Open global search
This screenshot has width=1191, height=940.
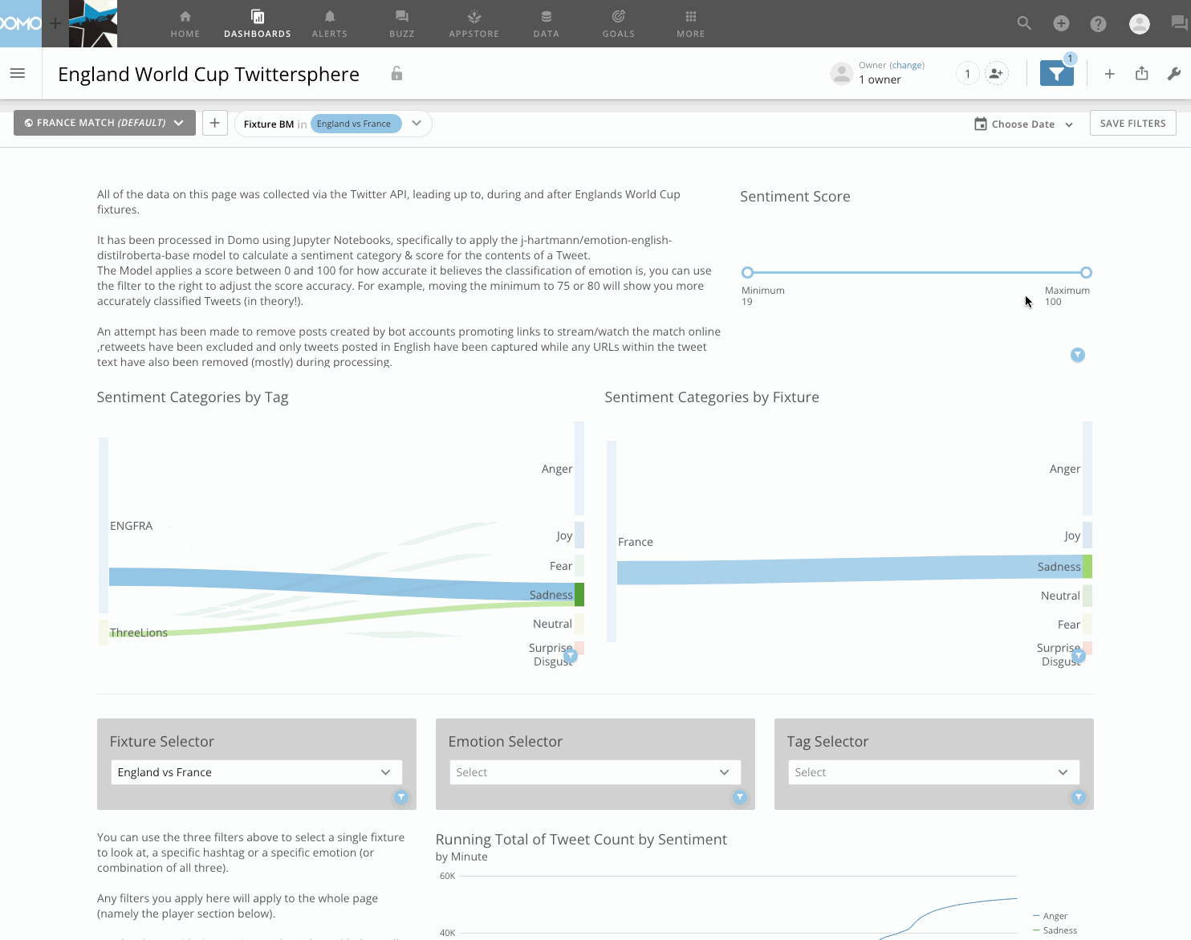tap(1023, 23)
